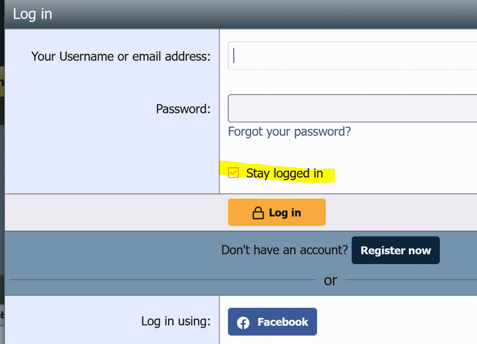Viewport: 477px width, 344px height.
Task: Click the dark page strip left of the dialog
Action: pos(2,186)
